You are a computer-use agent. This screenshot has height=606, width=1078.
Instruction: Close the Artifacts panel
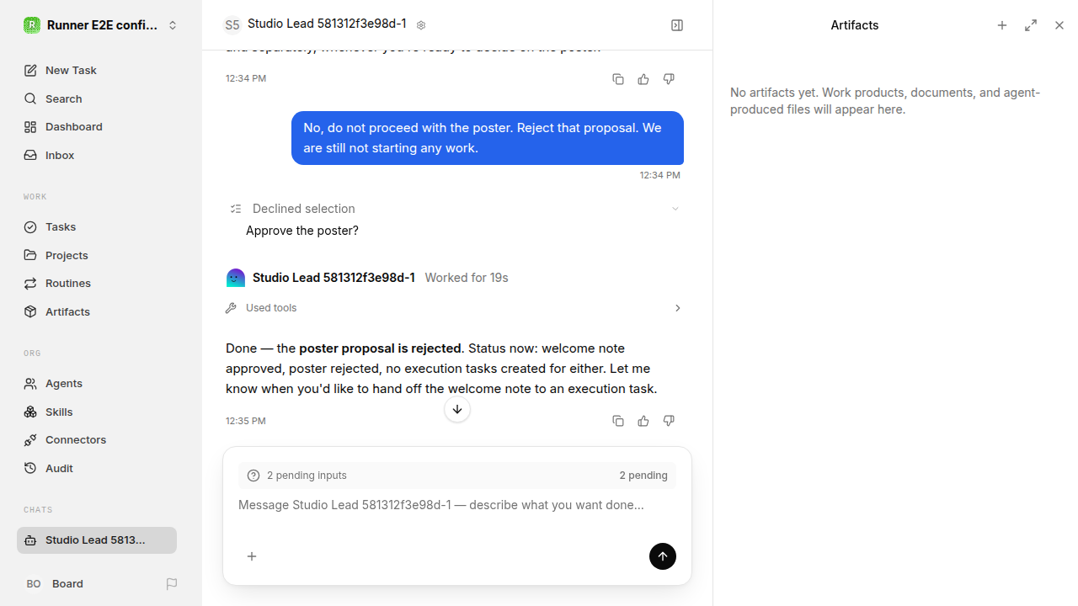click(1059, 25)
